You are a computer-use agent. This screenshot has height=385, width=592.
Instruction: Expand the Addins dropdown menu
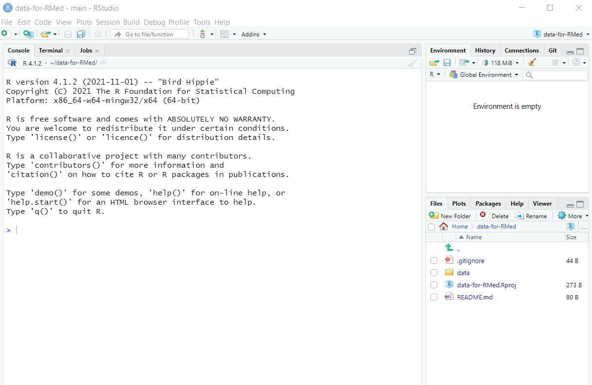pos(254,34)
